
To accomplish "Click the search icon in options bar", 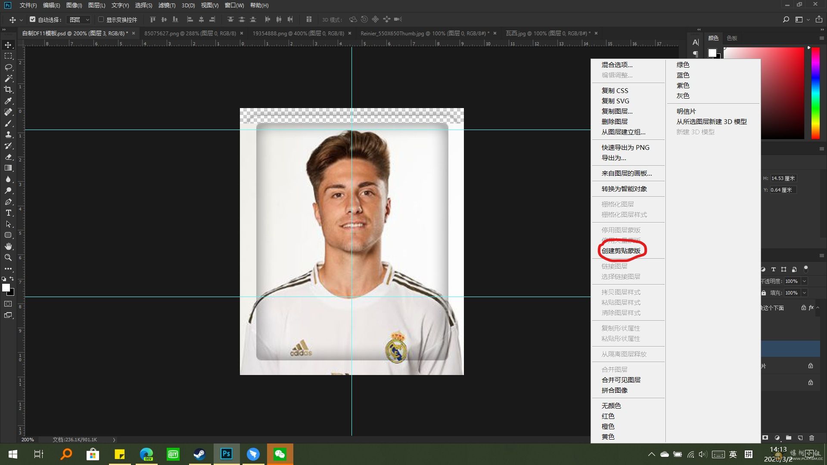I will point(786,19).
